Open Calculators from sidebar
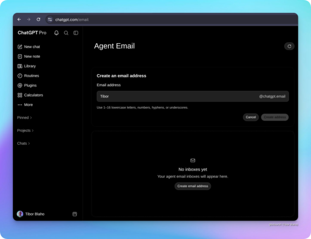Image resolution: width=311 pixels, height=239 pixels. coord(33,95)
